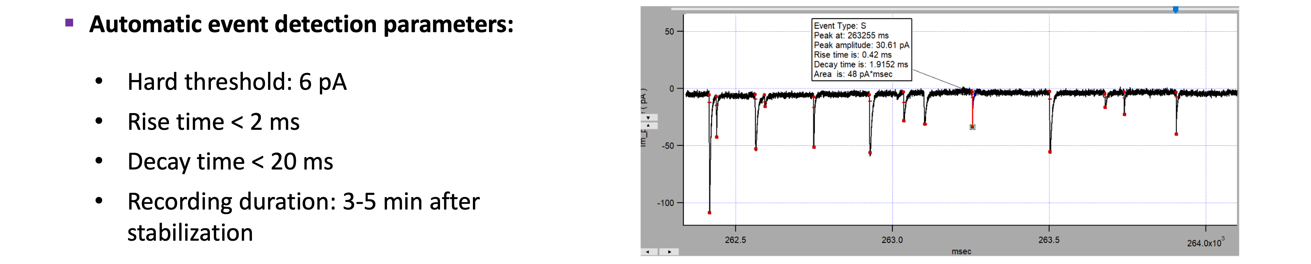The width and height of the screenshot is (1311, 264).
Task: Click the y-axis tick label -50
Action: (668, 146)
